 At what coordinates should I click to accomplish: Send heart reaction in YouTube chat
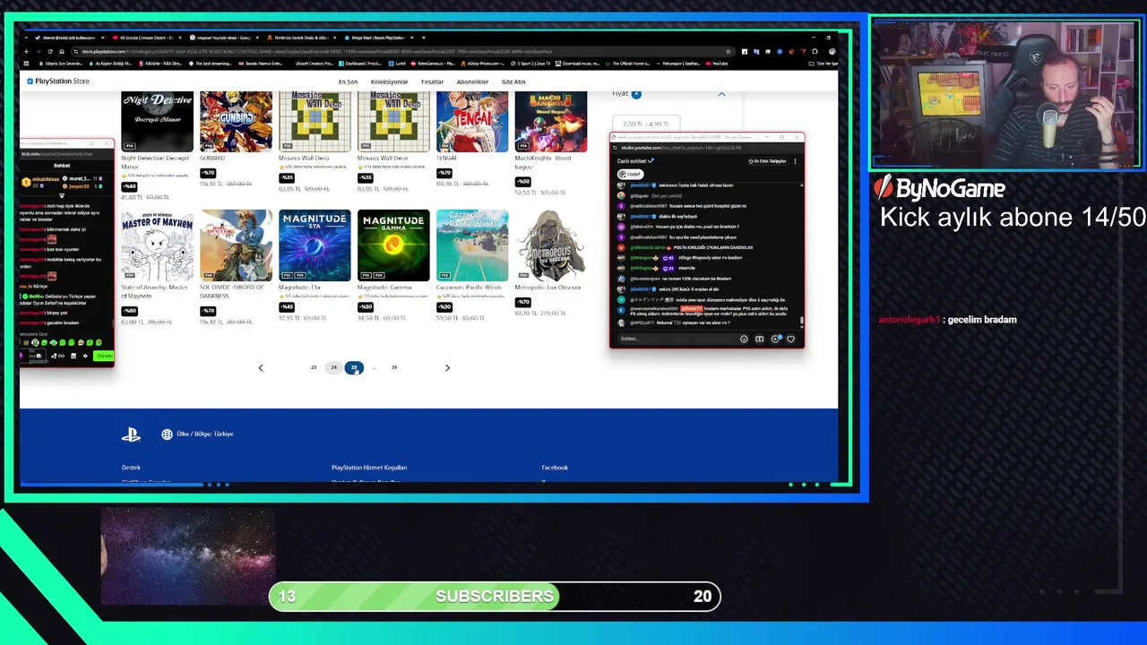790,339
